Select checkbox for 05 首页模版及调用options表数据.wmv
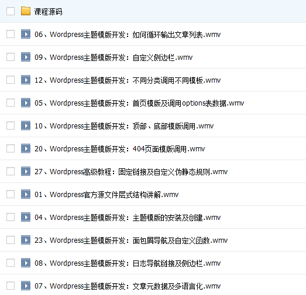Image resolution: width=306 pixels, height=295 pixels. tap(11, 103)
